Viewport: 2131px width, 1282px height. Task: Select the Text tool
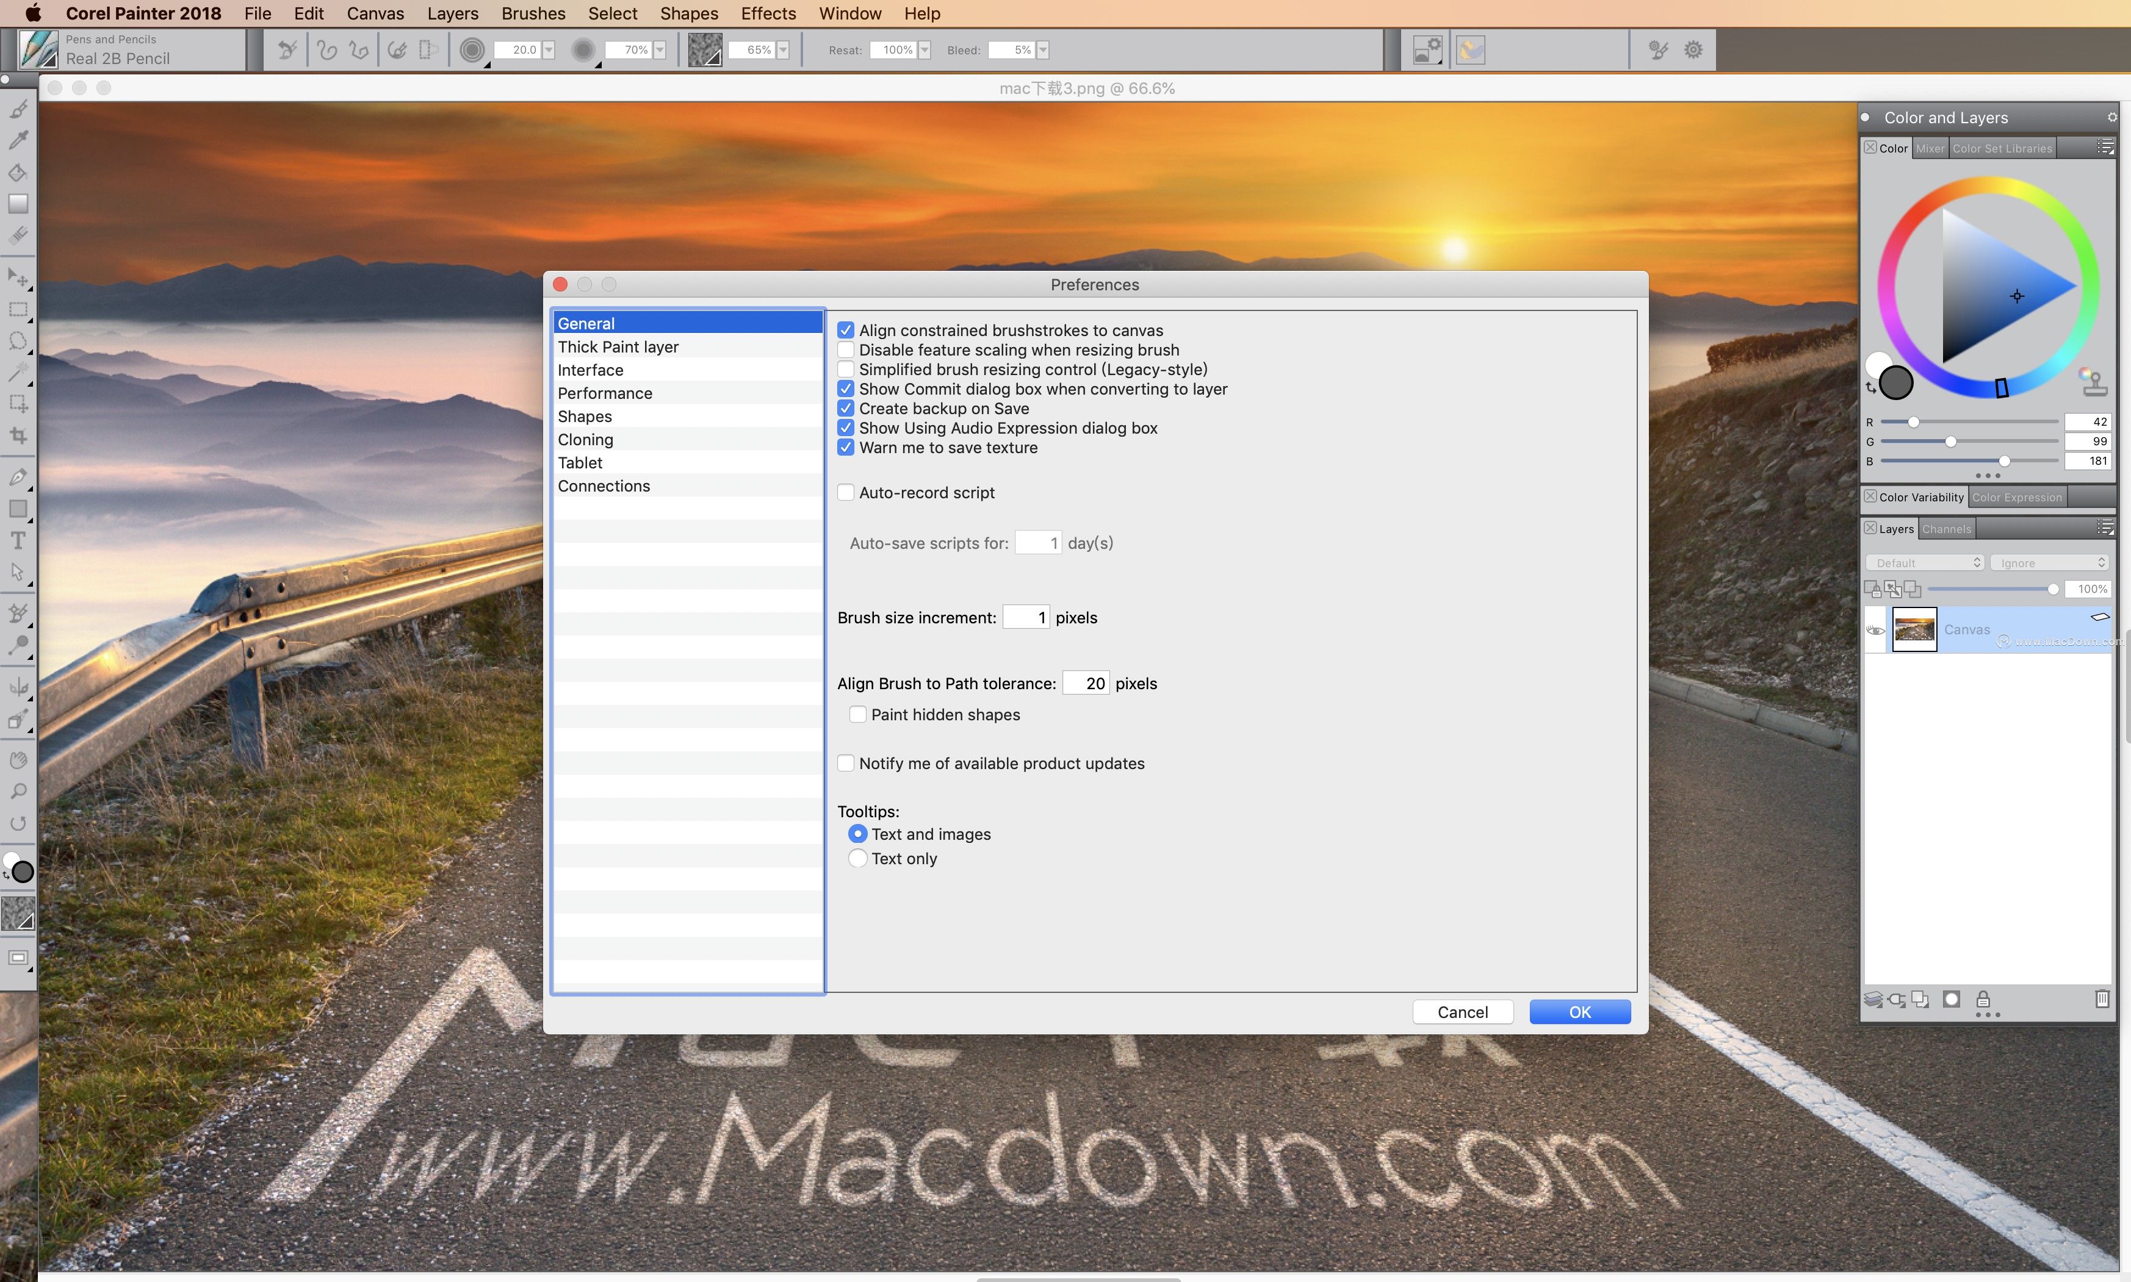[18, 541]
